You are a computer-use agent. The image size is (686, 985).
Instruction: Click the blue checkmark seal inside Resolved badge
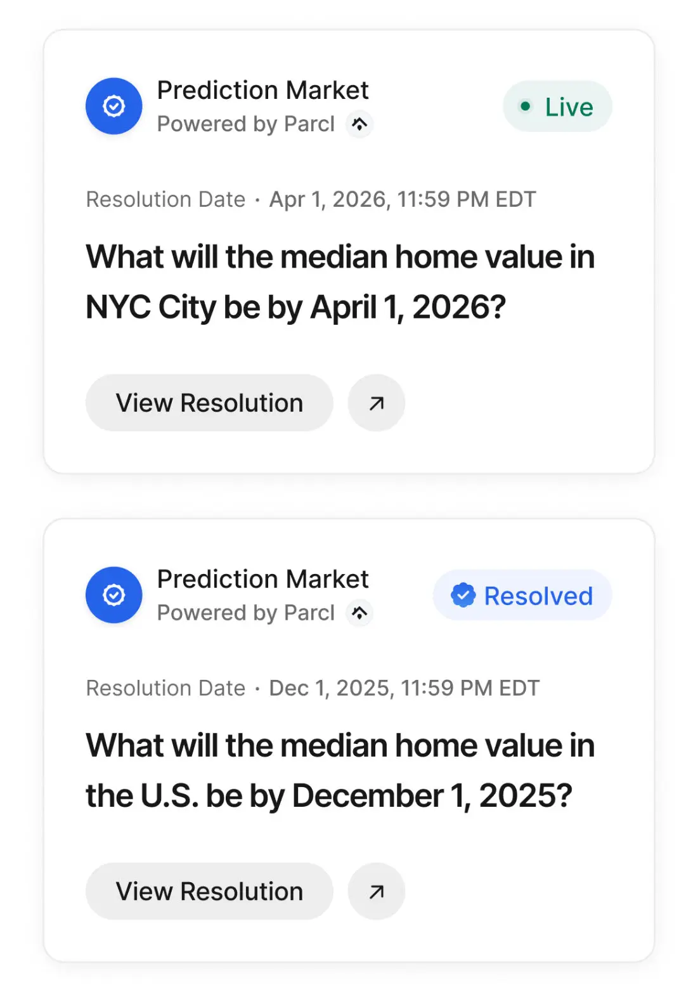(463, 595)
